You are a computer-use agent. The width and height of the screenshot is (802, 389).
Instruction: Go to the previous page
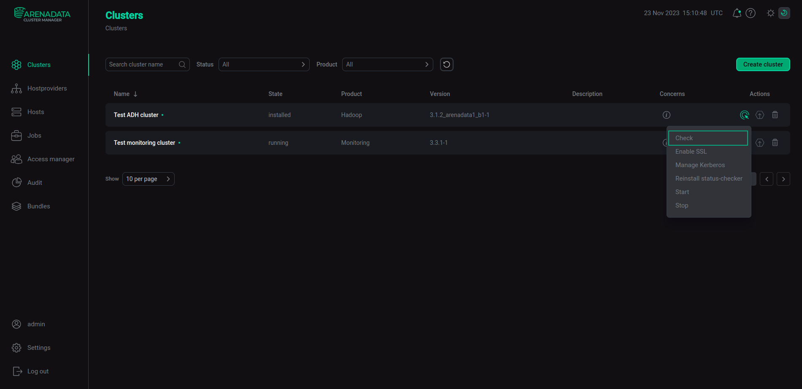point(767,179)
